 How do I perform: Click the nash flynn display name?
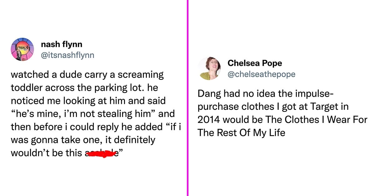point(62,45)
